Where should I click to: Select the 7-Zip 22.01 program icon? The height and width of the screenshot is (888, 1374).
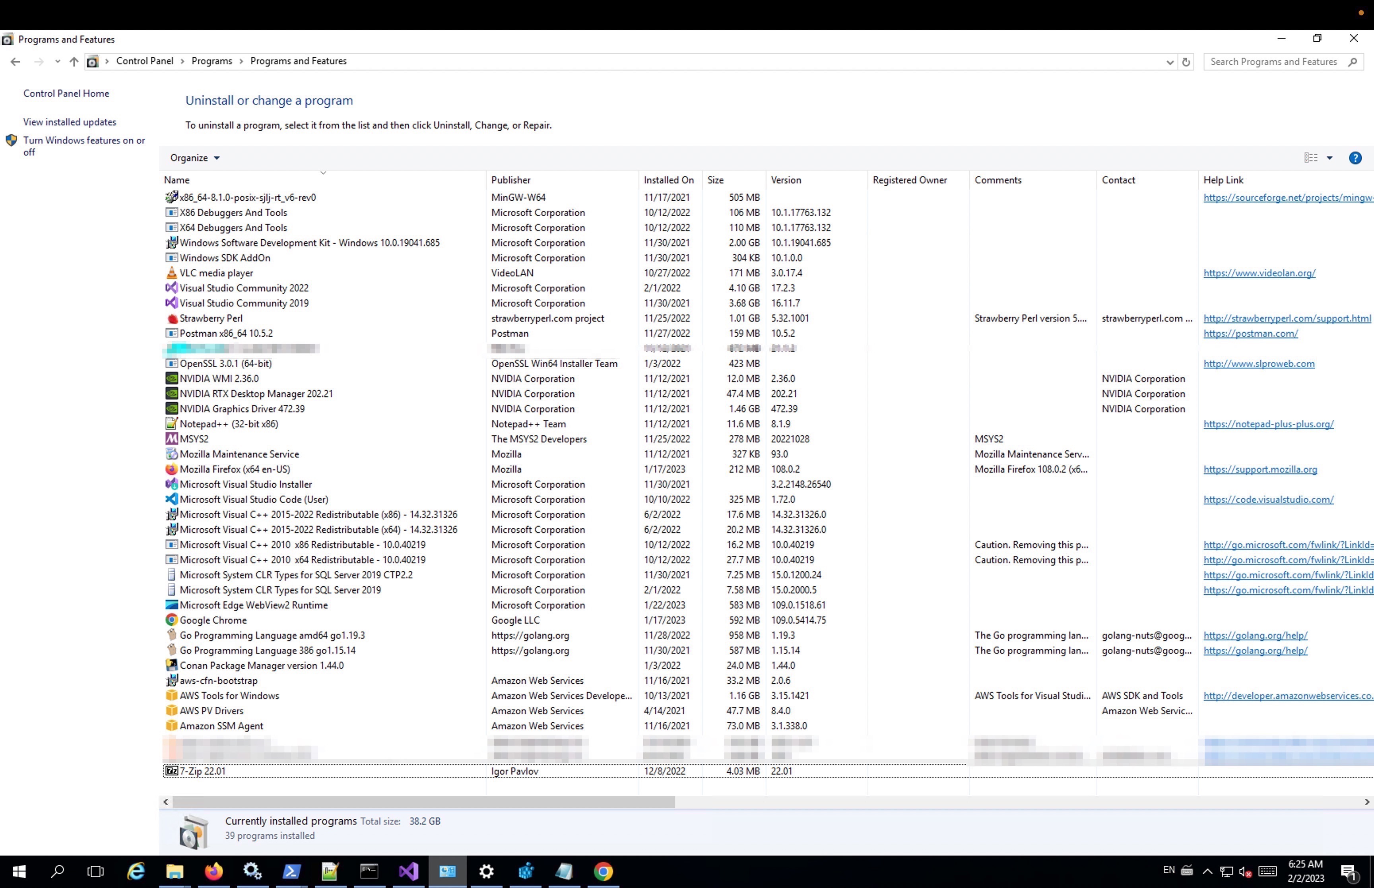pyautogui.click(x=171, y=771)
